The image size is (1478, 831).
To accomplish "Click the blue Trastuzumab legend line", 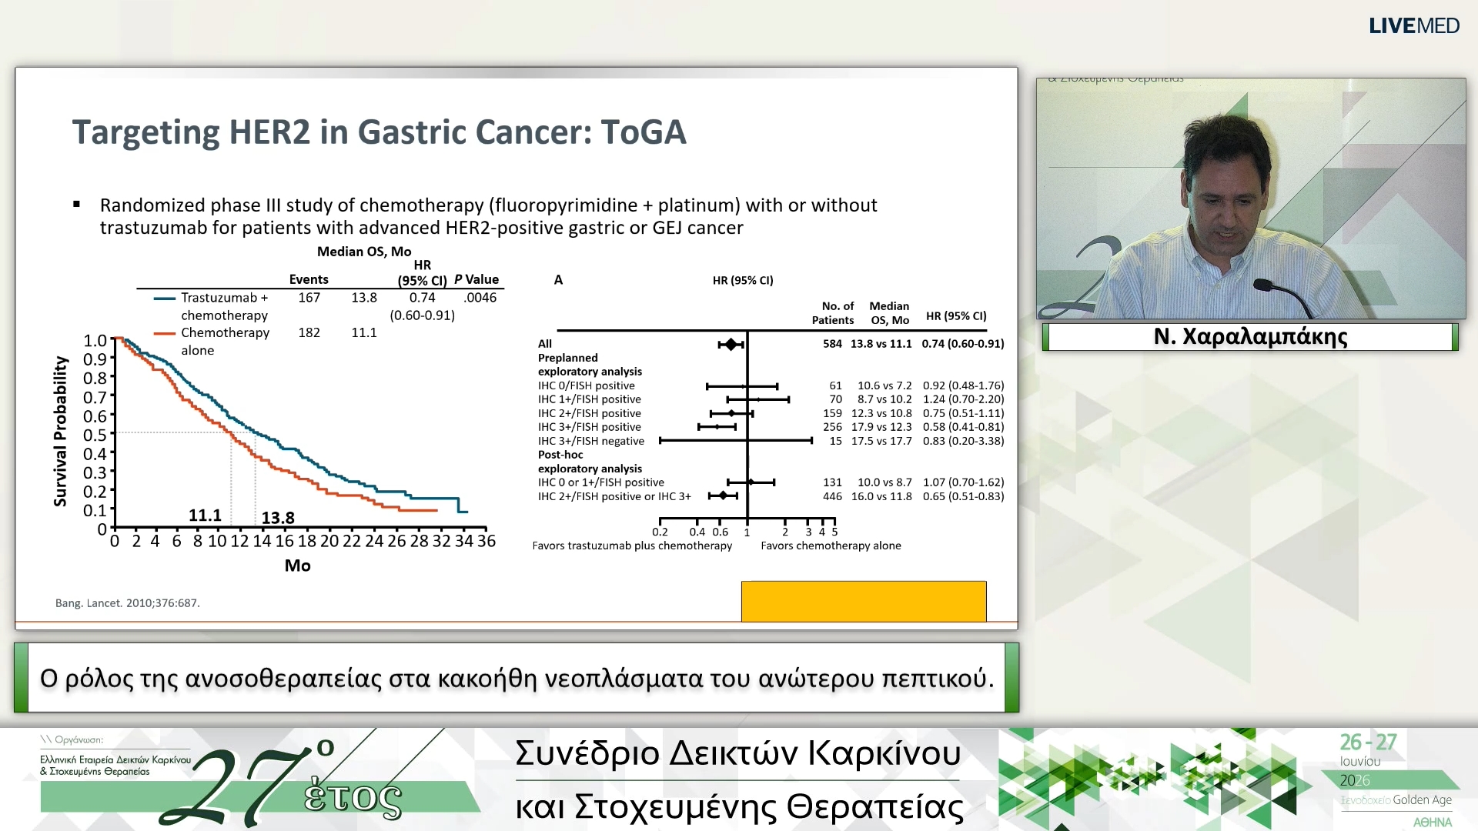I will pyautogui.click(x=165, y=298).
